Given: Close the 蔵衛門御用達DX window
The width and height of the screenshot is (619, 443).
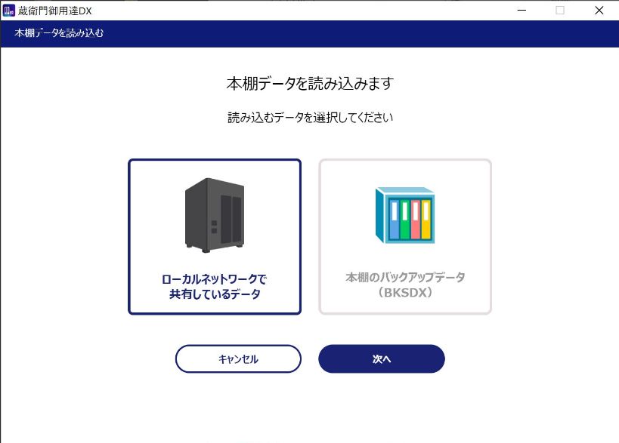Looking at the screenshot, I should (x=599, y=11).
